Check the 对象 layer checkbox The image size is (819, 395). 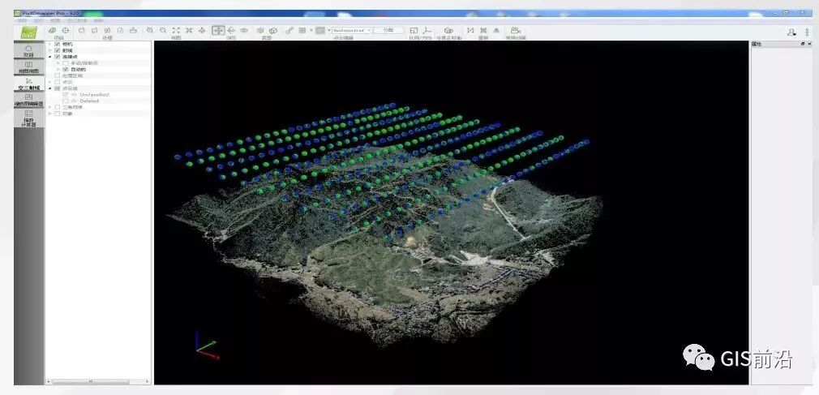(58, 114)
